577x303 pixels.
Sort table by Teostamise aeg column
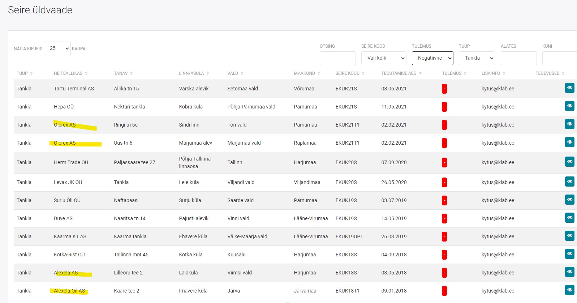(401, 73)
